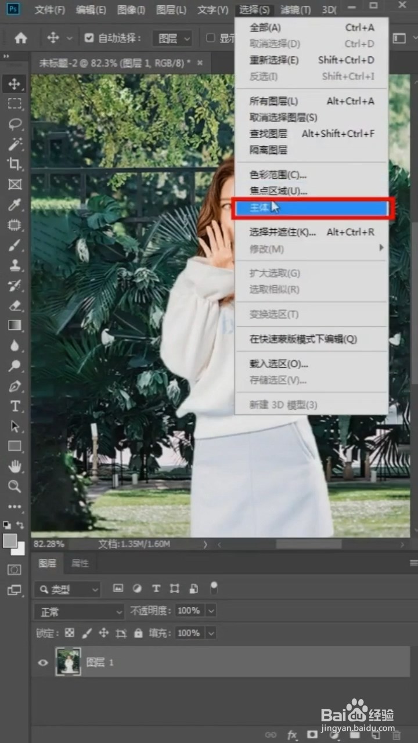The height and width of the screenshot is (743, 418).
Task: Select the History Brush tool
Action: [x=15, y=285]
